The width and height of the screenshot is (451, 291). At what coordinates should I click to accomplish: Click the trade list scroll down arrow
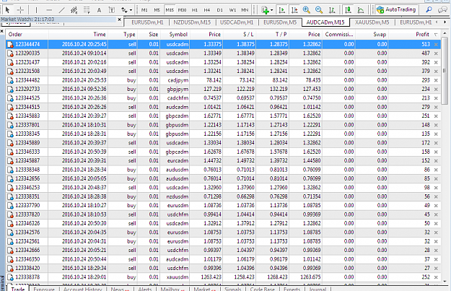pos(445,282)
